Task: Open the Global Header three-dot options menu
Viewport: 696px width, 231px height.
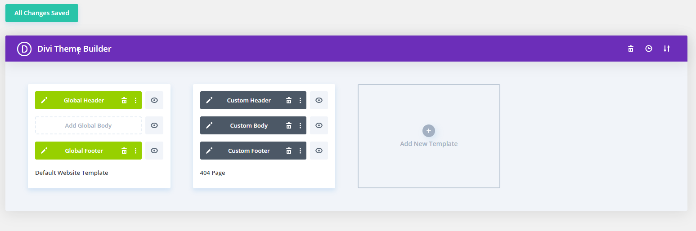Action: [135, 100]
